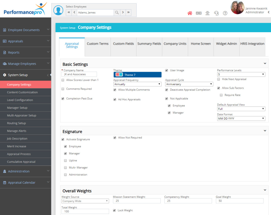Switch to the Custom Fields tab
Viewport: 271px width, 215px height.
(x=123, y=47)
